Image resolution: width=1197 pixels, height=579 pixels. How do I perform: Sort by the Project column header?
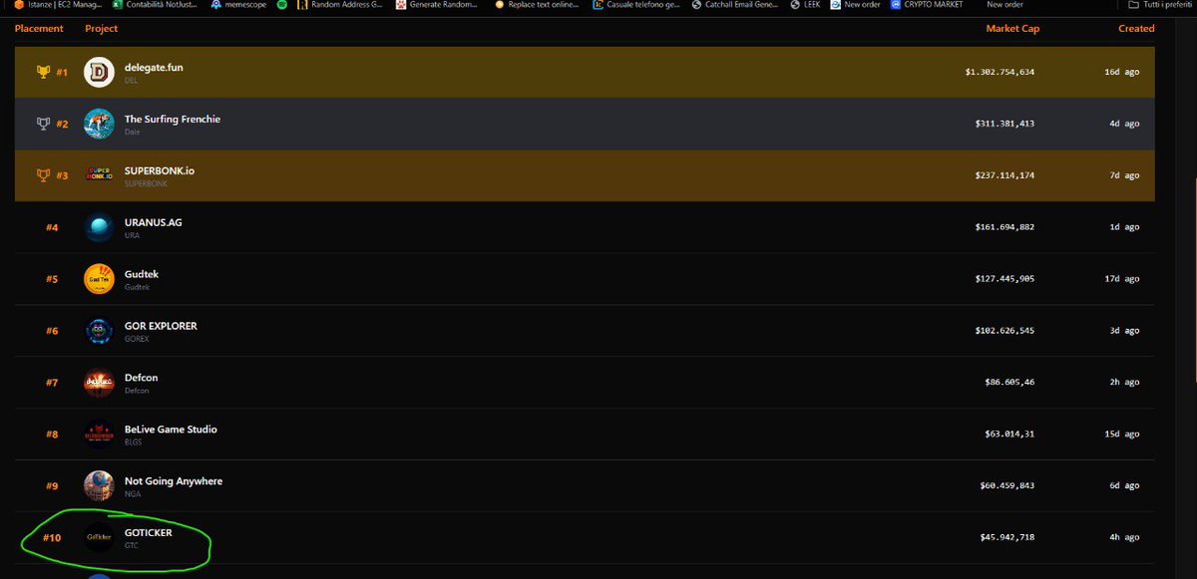(x=102, y=28)
